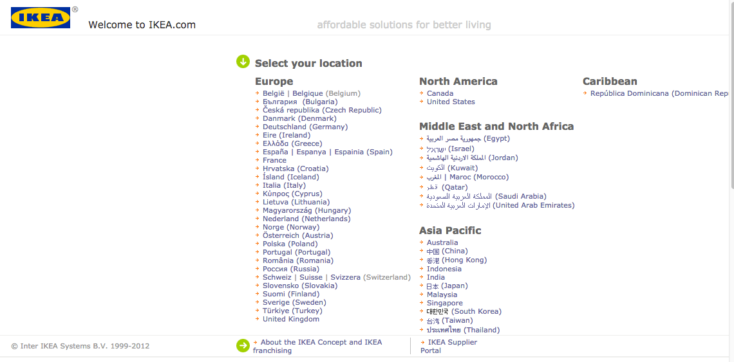The image size is (734, 362).
Task: Select 日本 (Japan)
Action: 447,285
